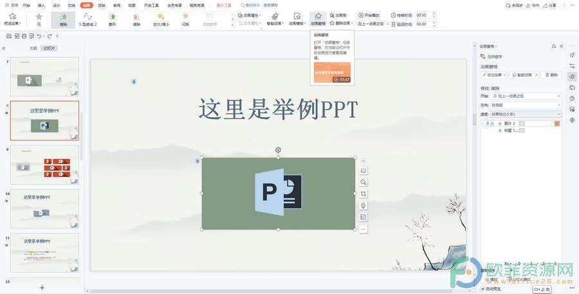
Task: Open the 方向 direction dropdown in the pane
Action: click(x=526, y=106)
